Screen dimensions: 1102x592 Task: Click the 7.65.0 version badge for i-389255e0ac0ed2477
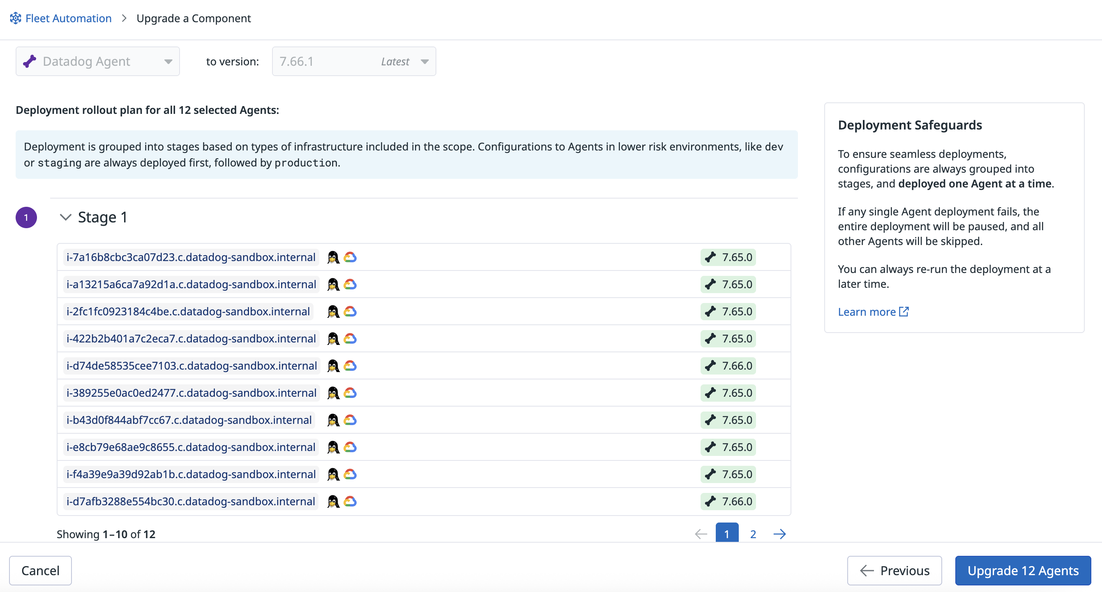[x=728, y=393]
